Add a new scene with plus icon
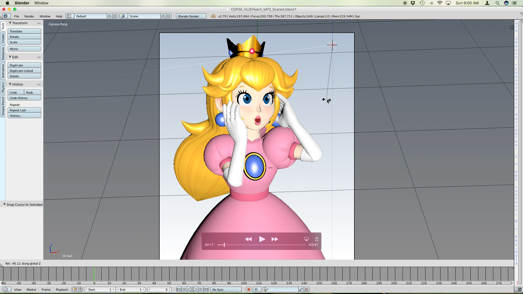Screen dimensions: 523x294 click(163, 16)
